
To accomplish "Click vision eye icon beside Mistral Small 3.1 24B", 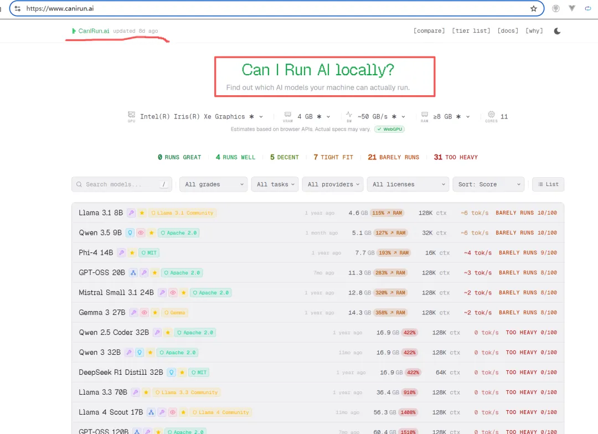I will (x=173, y=292).
